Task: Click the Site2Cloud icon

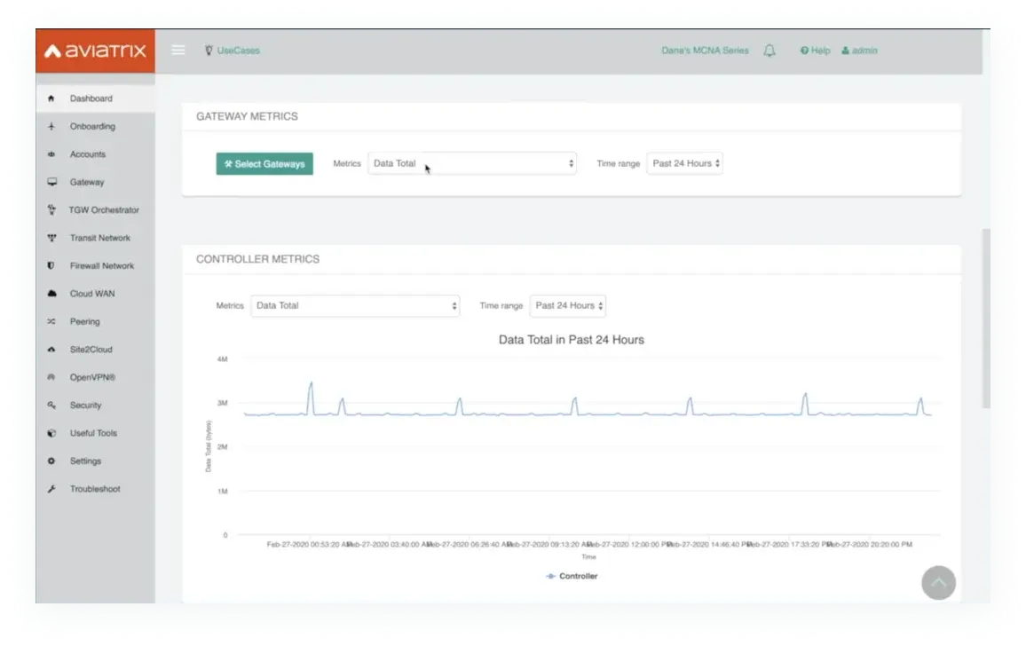Action: point(51,350)
